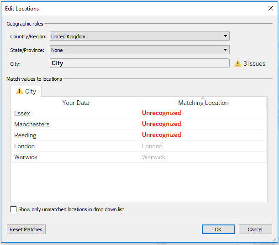Click inside the City field
This screenshot has height=245, width=279.
(x=139, y=63)
